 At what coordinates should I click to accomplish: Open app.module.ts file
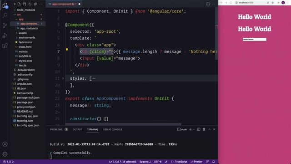click(x=29, y=28)
